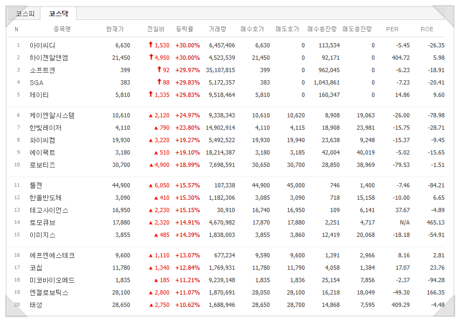
Task: Click the 전일비 column header
Action: (156, 29)
